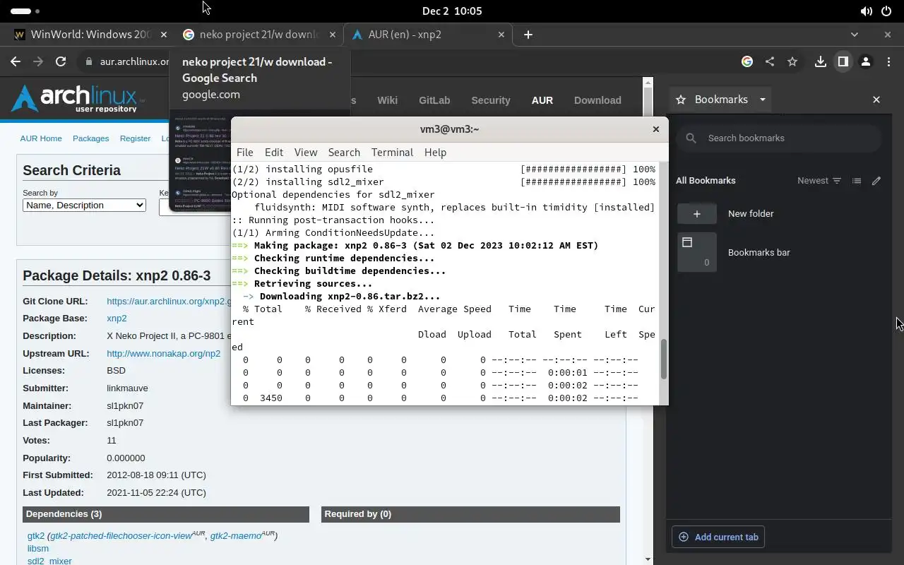Image resolution: width=904 pixels, height=565 pixels.
Task: Open the terminal Edit menu
Action: 273,152
